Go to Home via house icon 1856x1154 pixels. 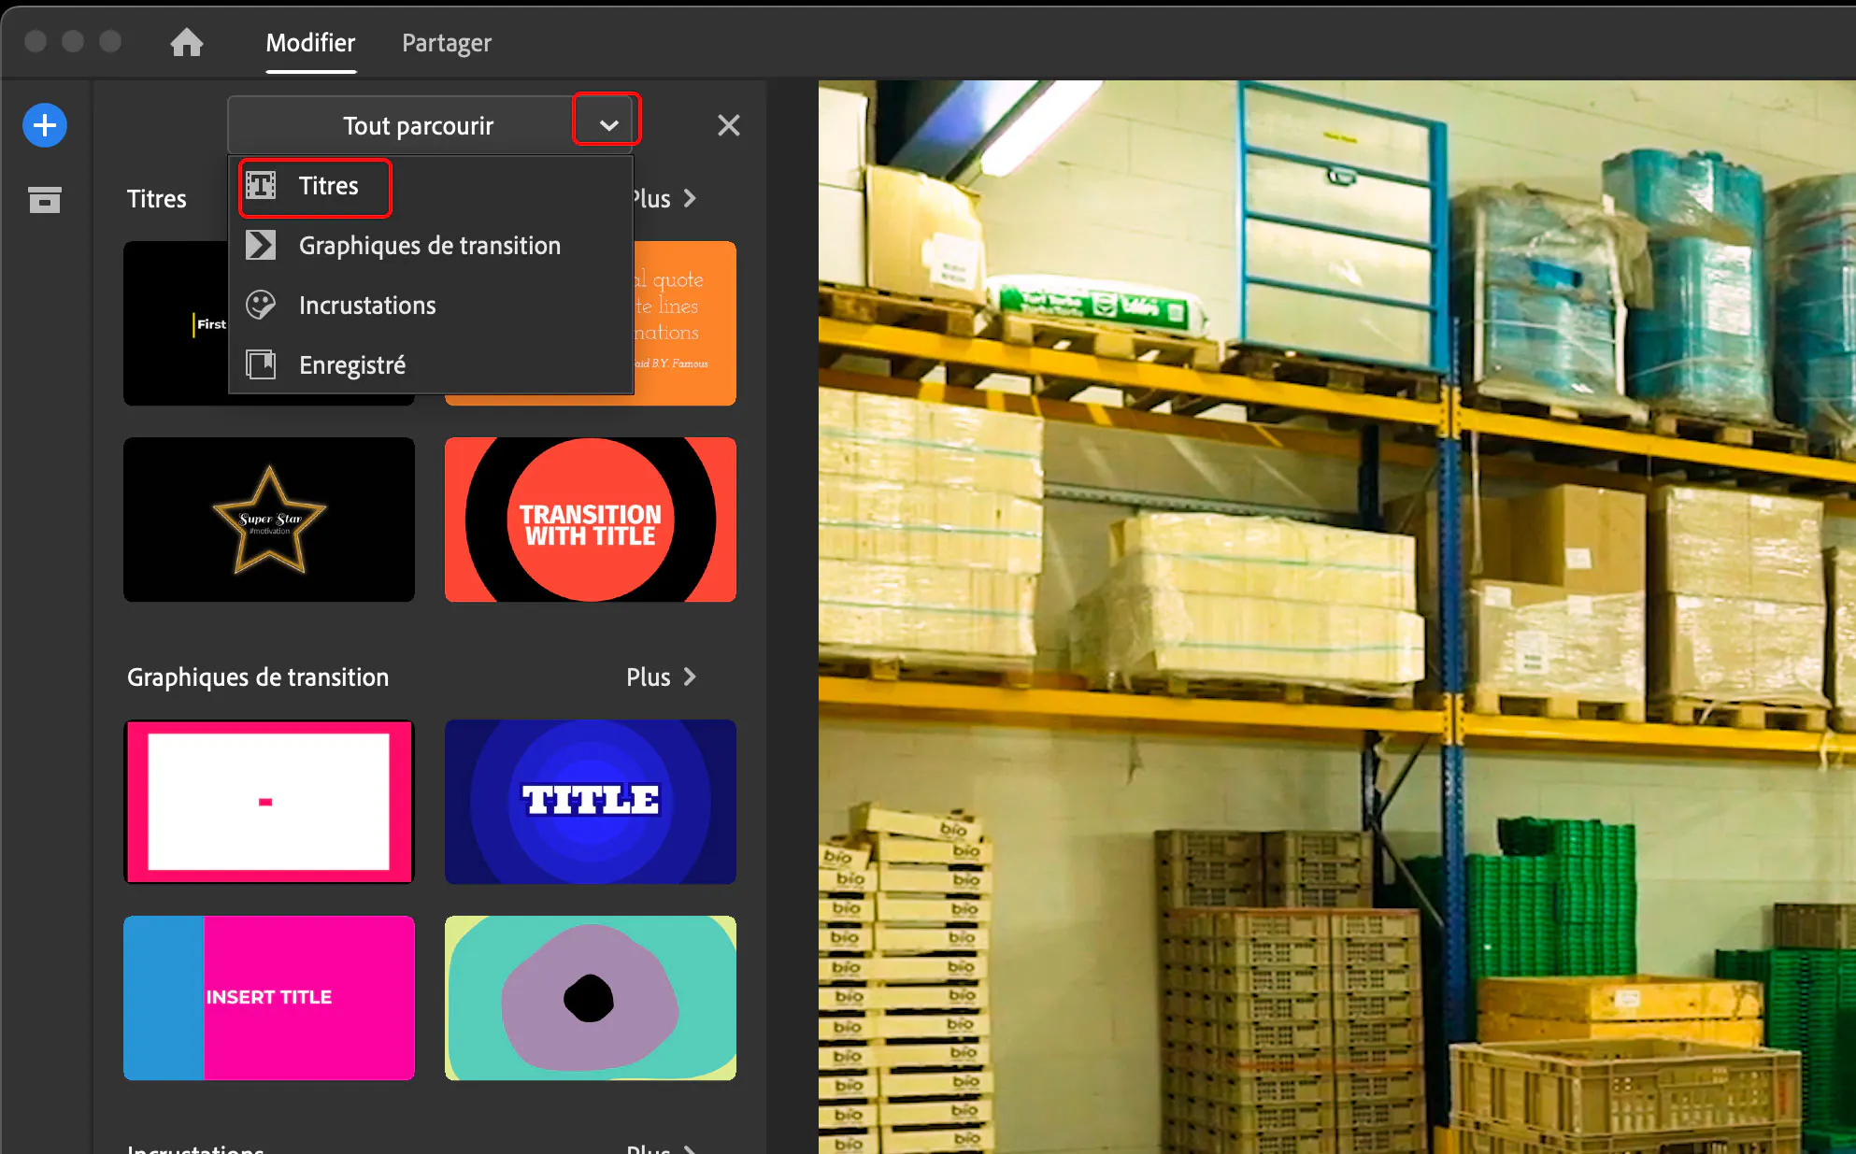(187, 43)
